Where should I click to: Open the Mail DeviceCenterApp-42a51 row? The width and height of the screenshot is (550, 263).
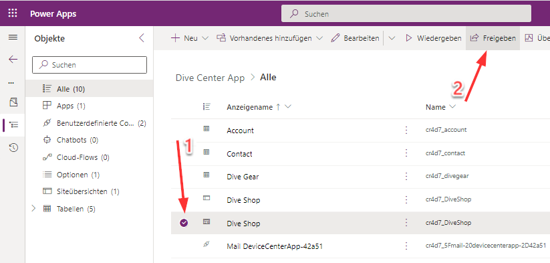coord(275,246)
